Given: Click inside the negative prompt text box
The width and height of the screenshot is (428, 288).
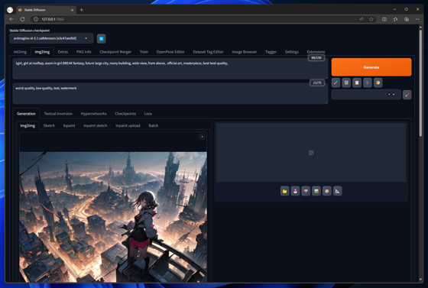Looking at the screenshot, I should [x=170, y=93].
